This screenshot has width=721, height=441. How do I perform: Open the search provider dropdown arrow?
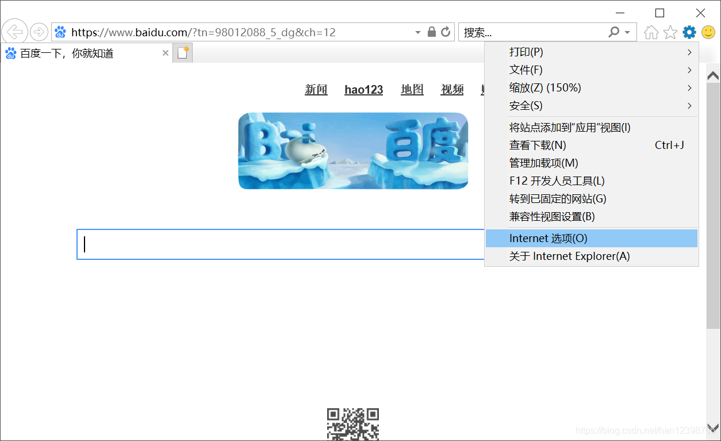(x=627, y=32)
